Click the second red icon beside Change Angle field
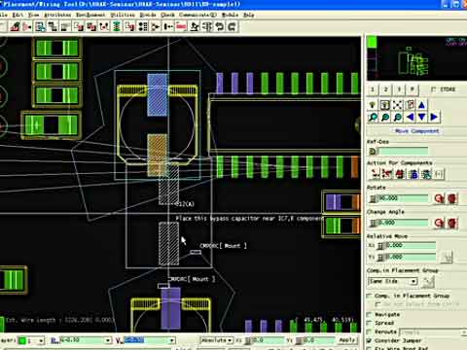Viewport: 467px width, 350px height. click(452, 223)
